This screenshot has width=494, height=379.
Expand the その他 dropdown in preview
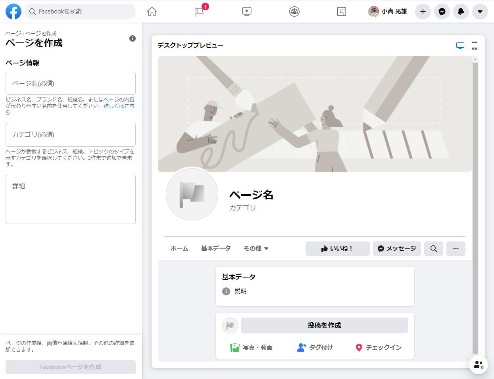click(256, 249)
